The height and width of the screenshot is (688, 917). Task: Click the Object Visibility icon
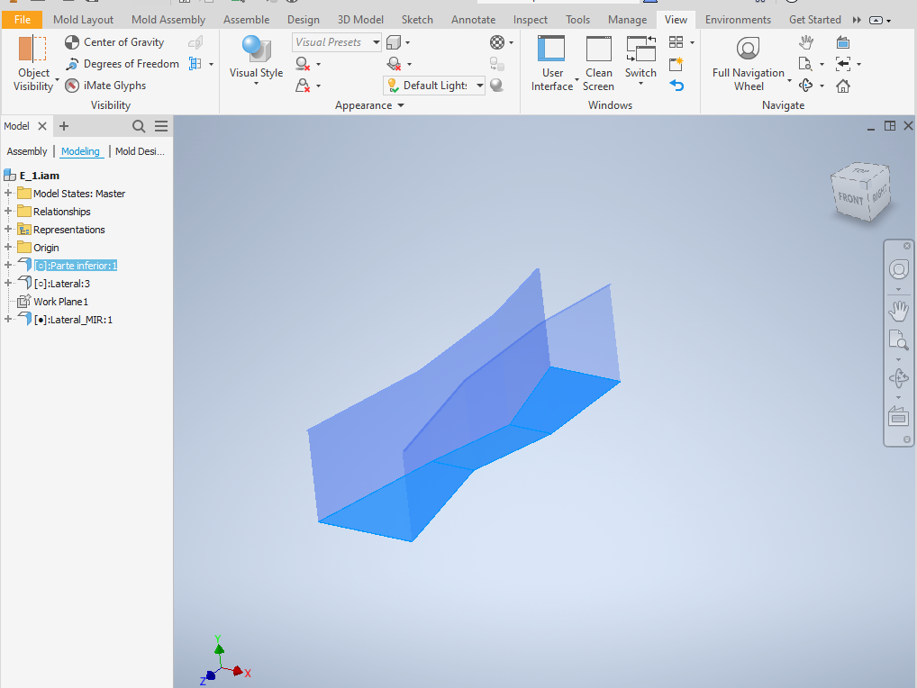pyautogui.click(x=32, y=50)
